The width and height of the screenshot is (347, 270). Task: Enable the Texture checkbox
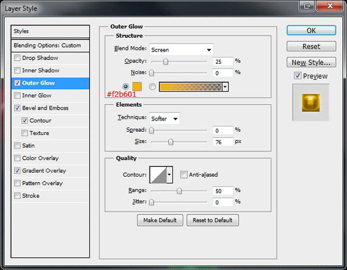click(x=24, y=133)
